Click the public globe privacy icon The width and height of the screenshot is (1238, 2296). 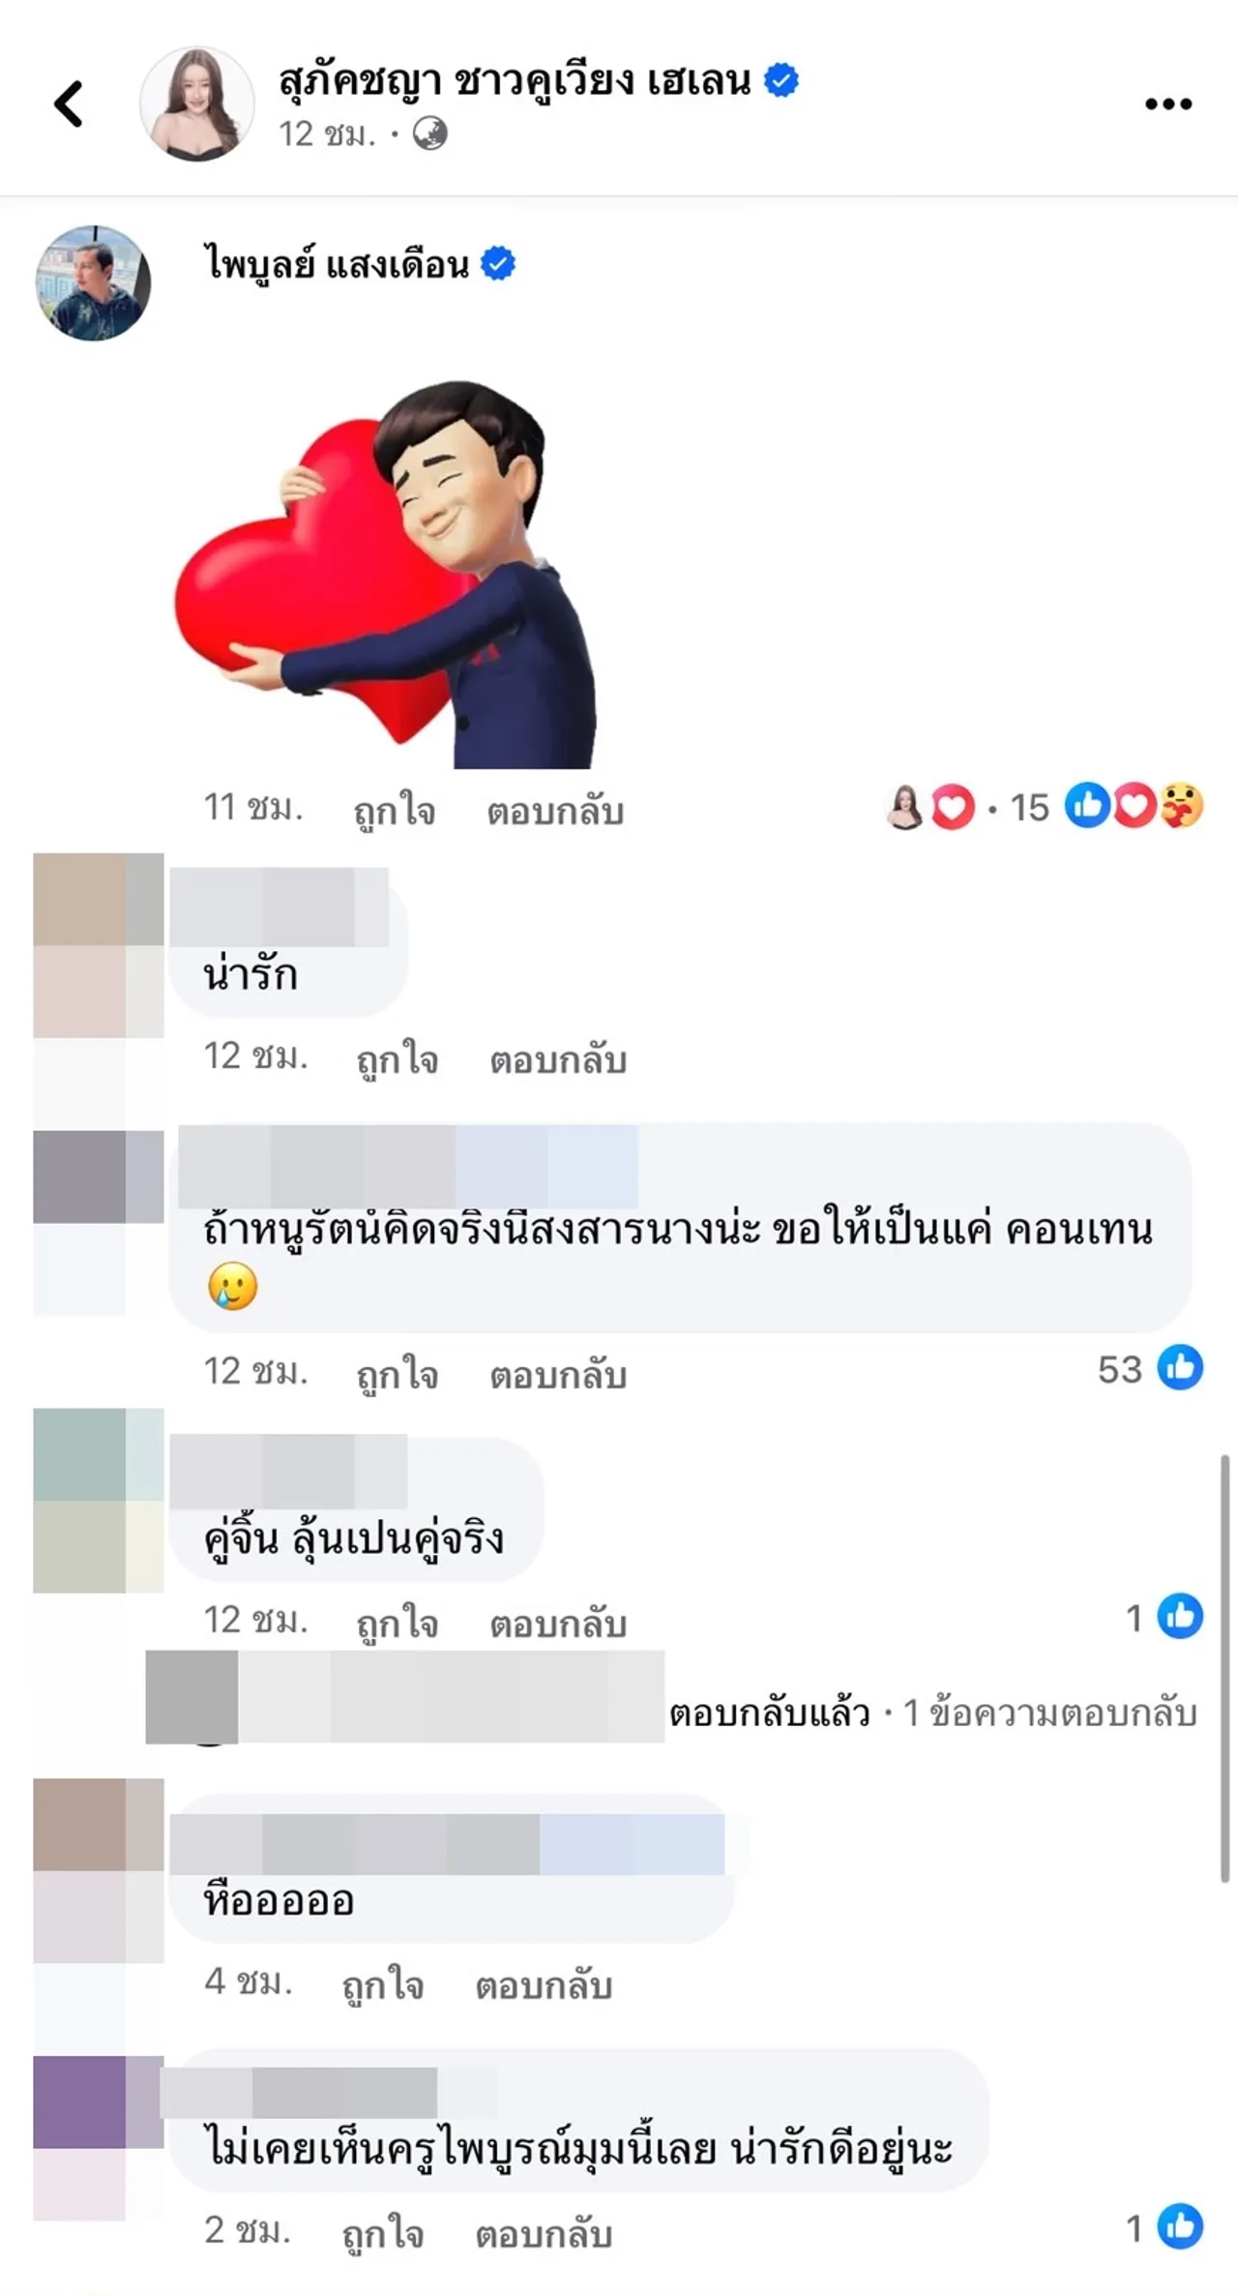point(430,134)
